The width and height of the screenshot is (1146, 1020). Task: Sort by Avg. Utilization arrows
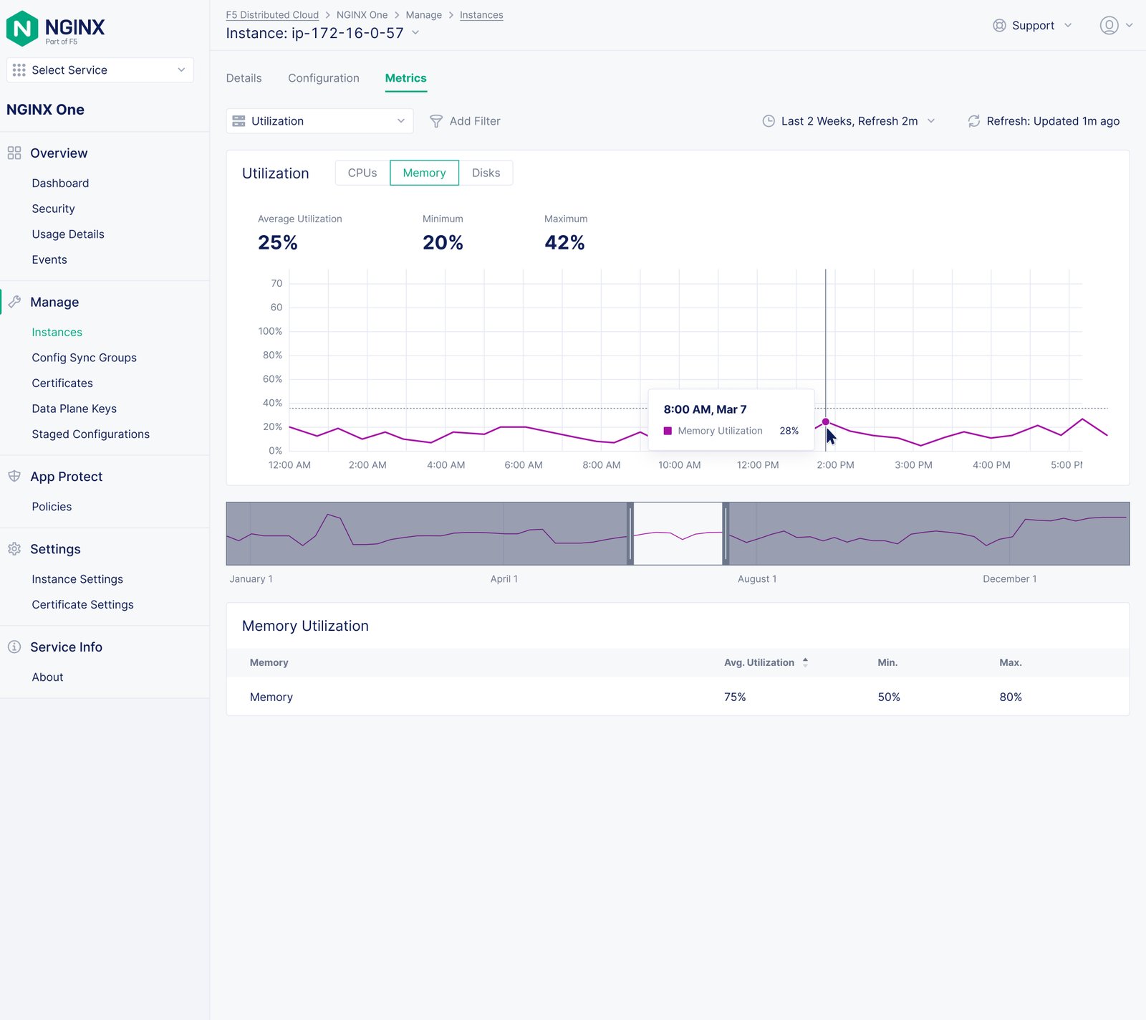[805, 662]
